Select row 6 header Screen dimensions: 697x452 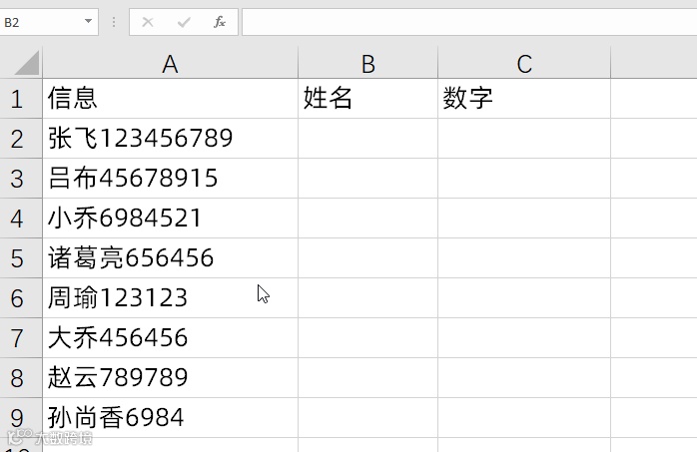pos(21,298)
